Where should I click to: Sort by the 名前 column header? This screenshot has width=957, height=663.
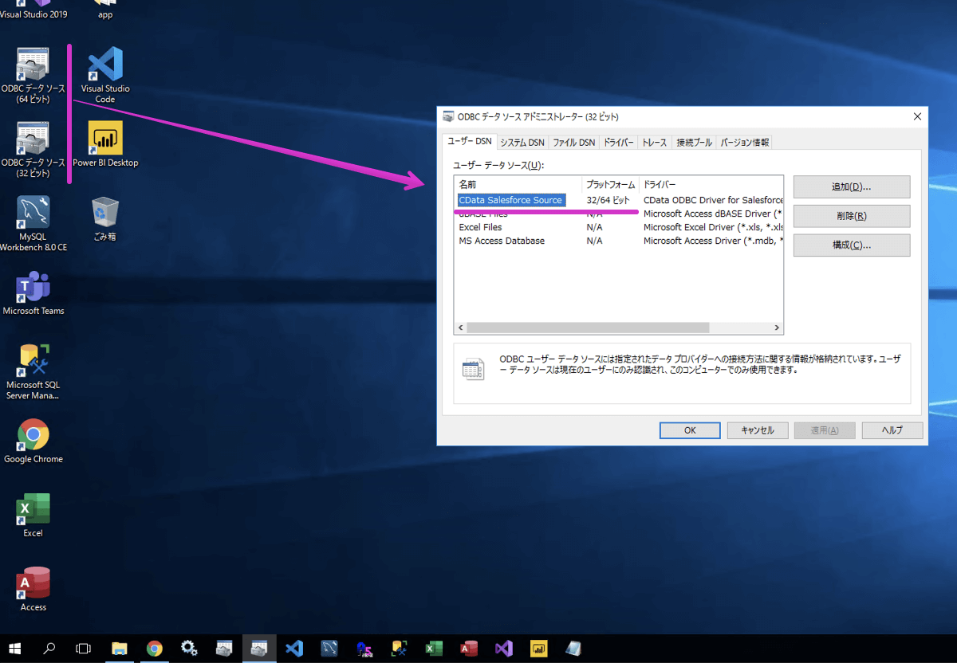[x=518, y=184]
